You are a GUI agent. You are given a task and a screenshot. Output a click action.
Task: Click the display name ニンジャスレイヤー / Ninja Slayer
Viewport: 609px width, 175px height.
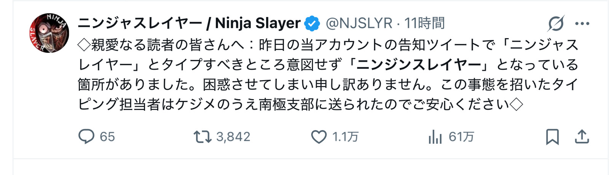[x=189, y=24]
